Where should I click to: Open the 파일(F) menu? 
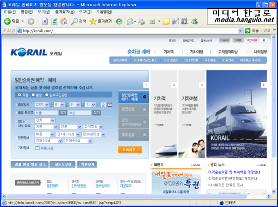tap(10, 12)
